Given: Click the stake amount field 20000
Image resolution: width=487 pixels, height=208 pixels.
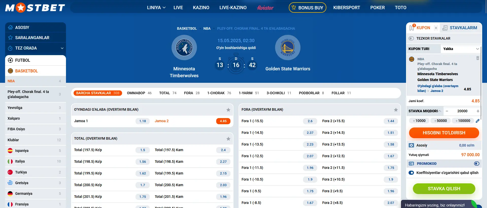Looking at the screenshot, I should [x=462, y=111].
